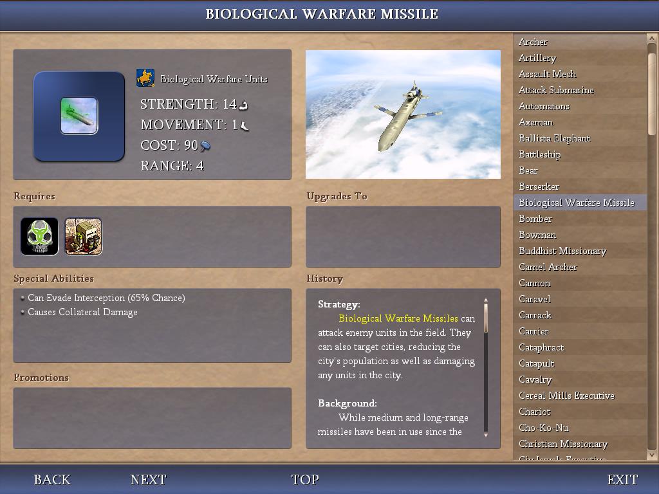
Task: Go to TOP of the Civilopedia
Action: (305, 479)
